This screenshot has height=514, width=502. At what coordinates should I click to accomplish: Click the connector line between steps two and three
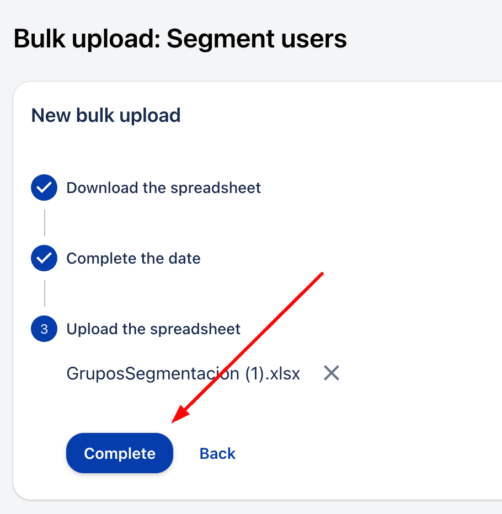(x=45, y=293)
